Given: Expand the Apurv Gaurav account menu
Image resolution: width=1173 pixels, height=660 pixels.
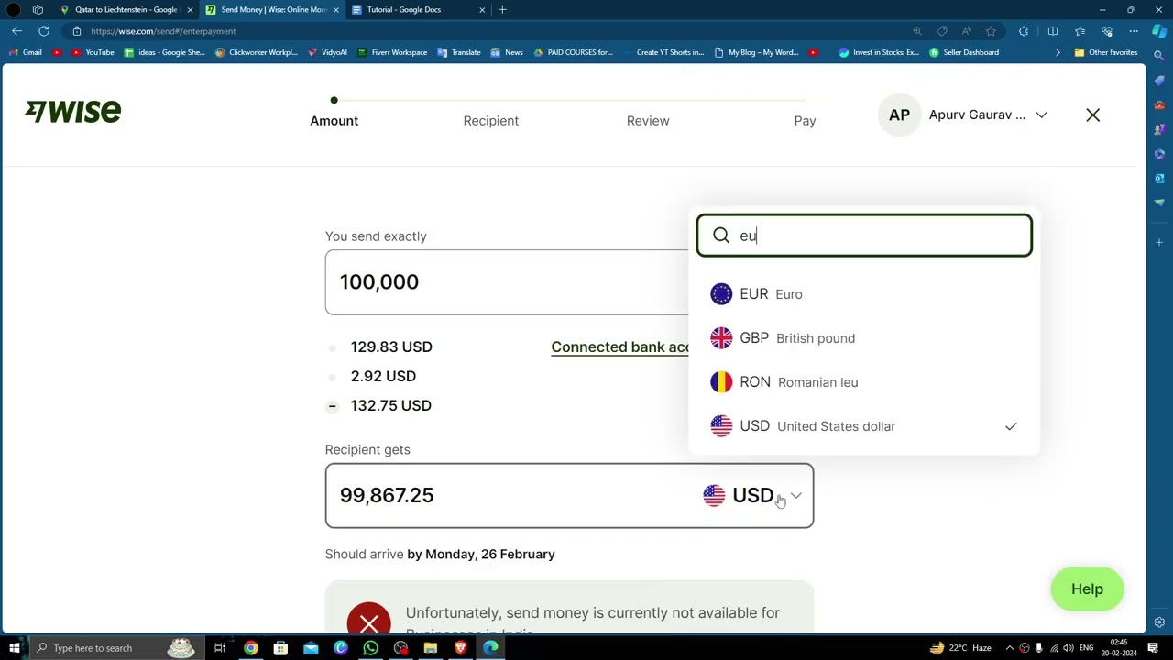Looking at the screenshot, I should click(x=1041, y=115).
